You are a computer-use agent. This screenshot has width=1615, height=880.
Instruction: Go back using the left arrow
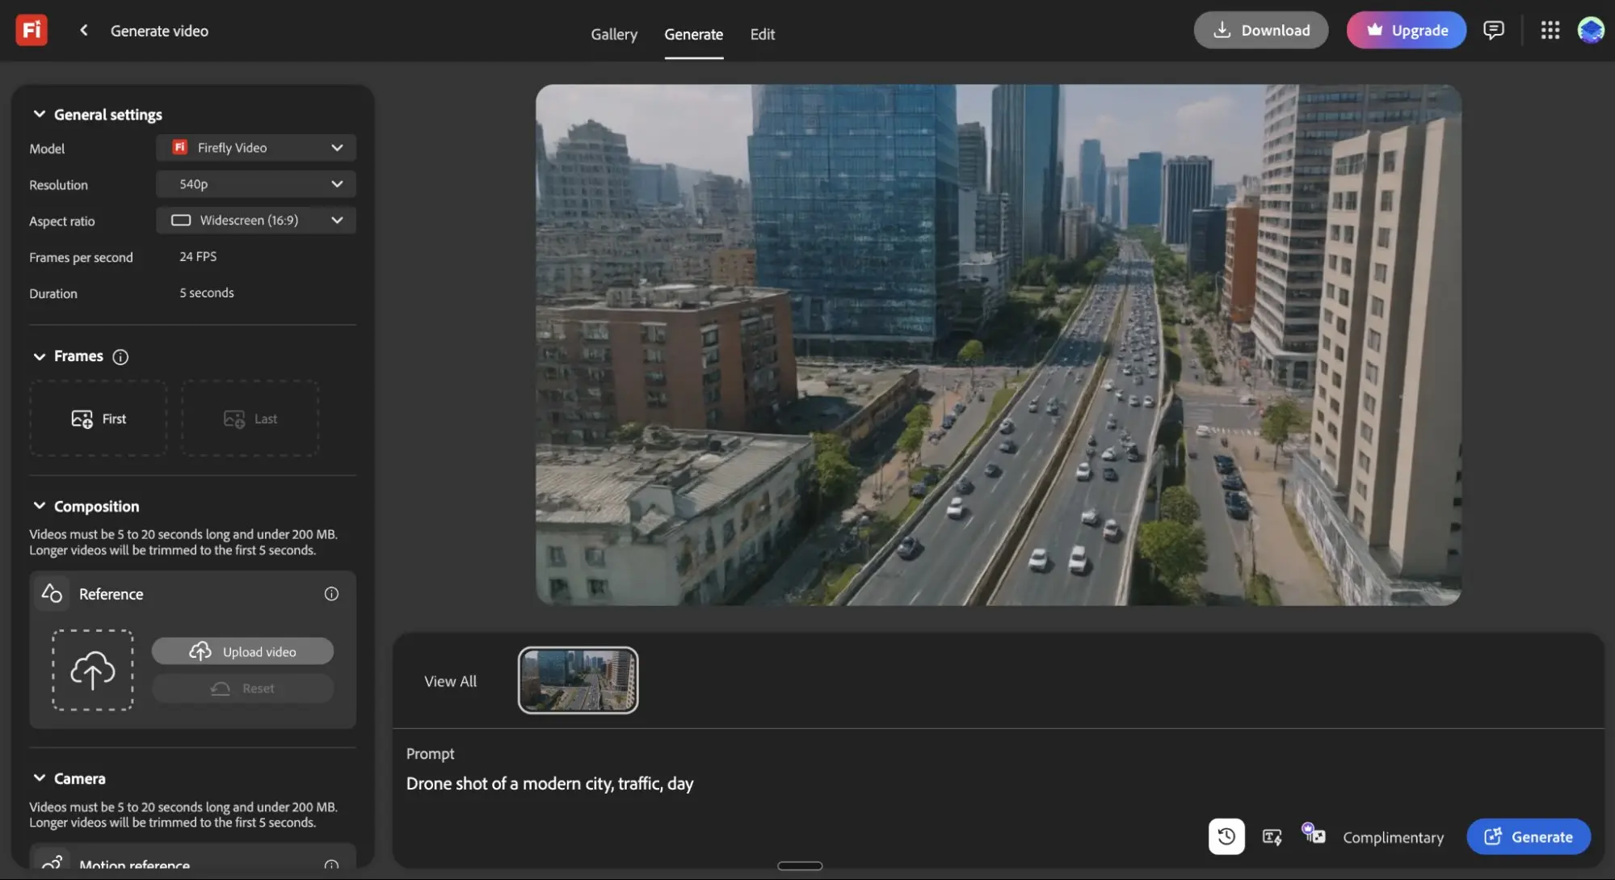[x=83, y=30]
